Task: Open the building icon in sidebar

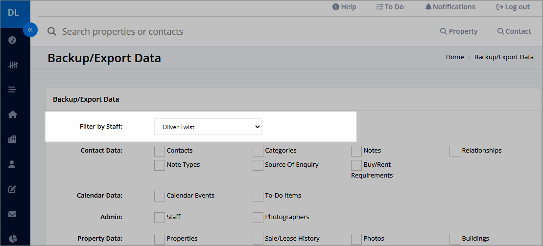Action: point(12,139)
